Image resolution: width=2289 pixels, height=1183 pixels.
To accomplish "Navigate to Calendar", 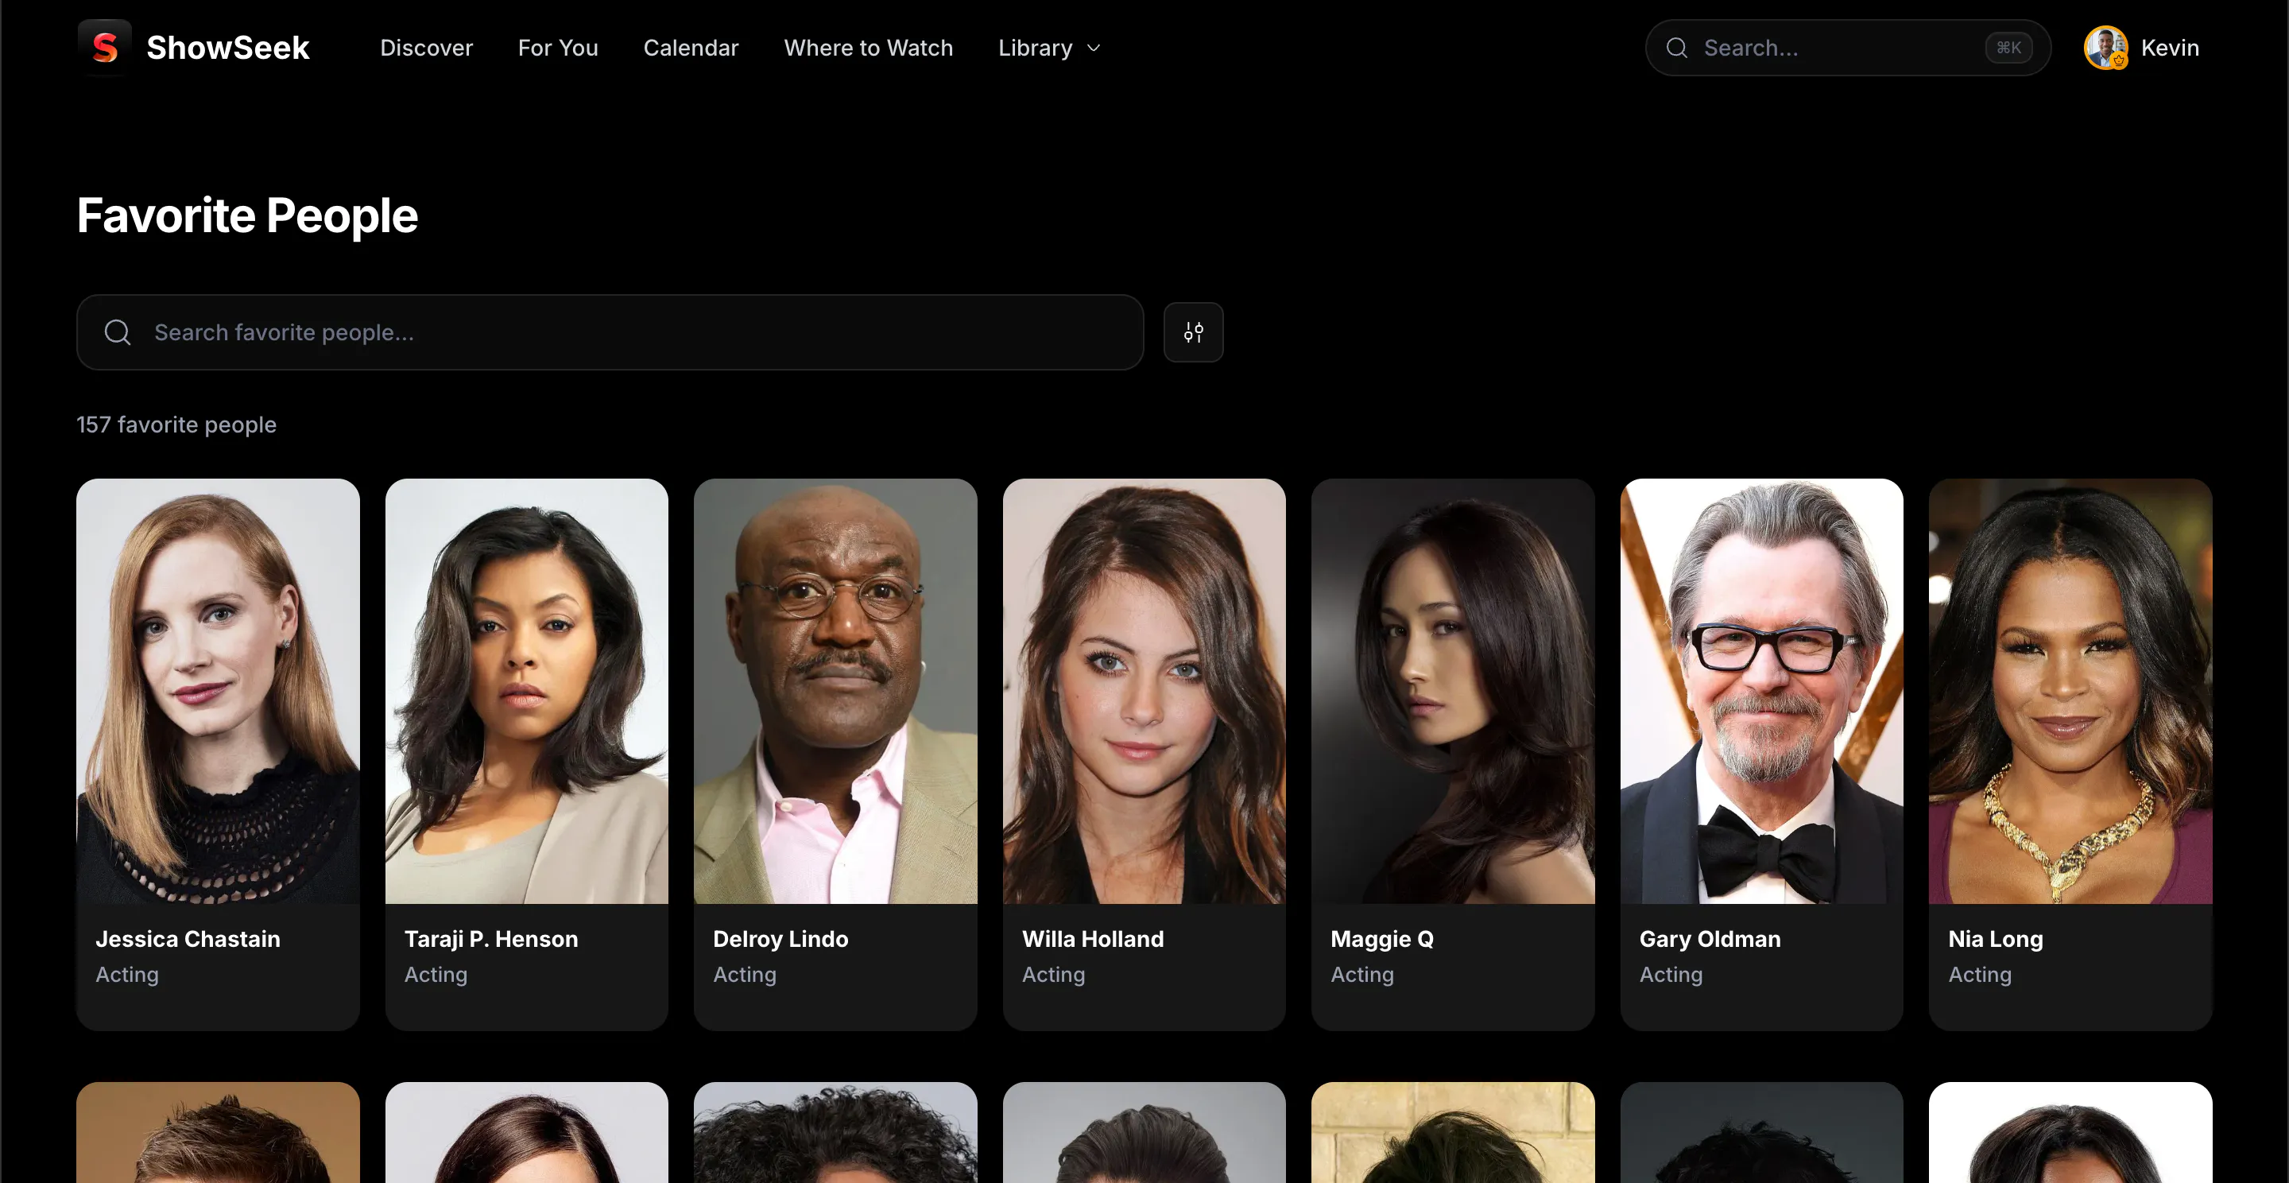I will [x=691, y=48].
